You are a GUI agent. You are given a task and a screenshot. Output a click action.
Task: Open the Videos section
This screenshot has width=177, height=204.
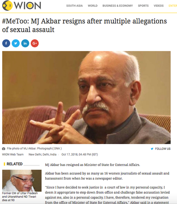pyautogui.click(x=159, y=6)
